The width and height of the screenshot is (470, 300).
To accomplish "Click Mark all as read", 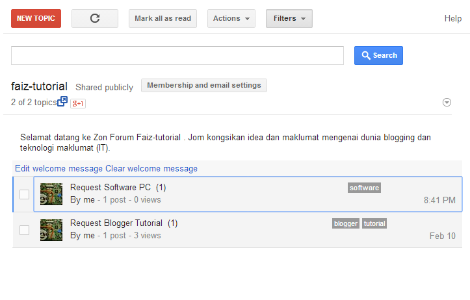I will pyautogui.click(x=163, y=18).
